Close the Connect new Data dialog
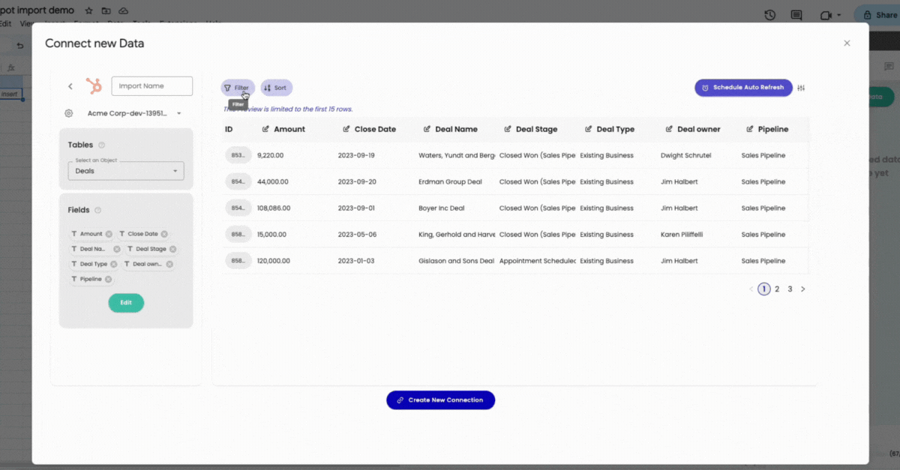This screenshot has width=900, height=470. coord(847,43)
